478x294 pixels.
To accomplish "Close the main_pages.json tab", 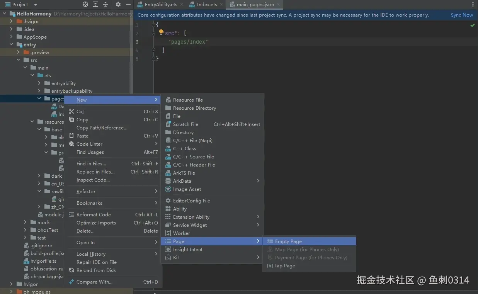I will [x=279, y=5].
